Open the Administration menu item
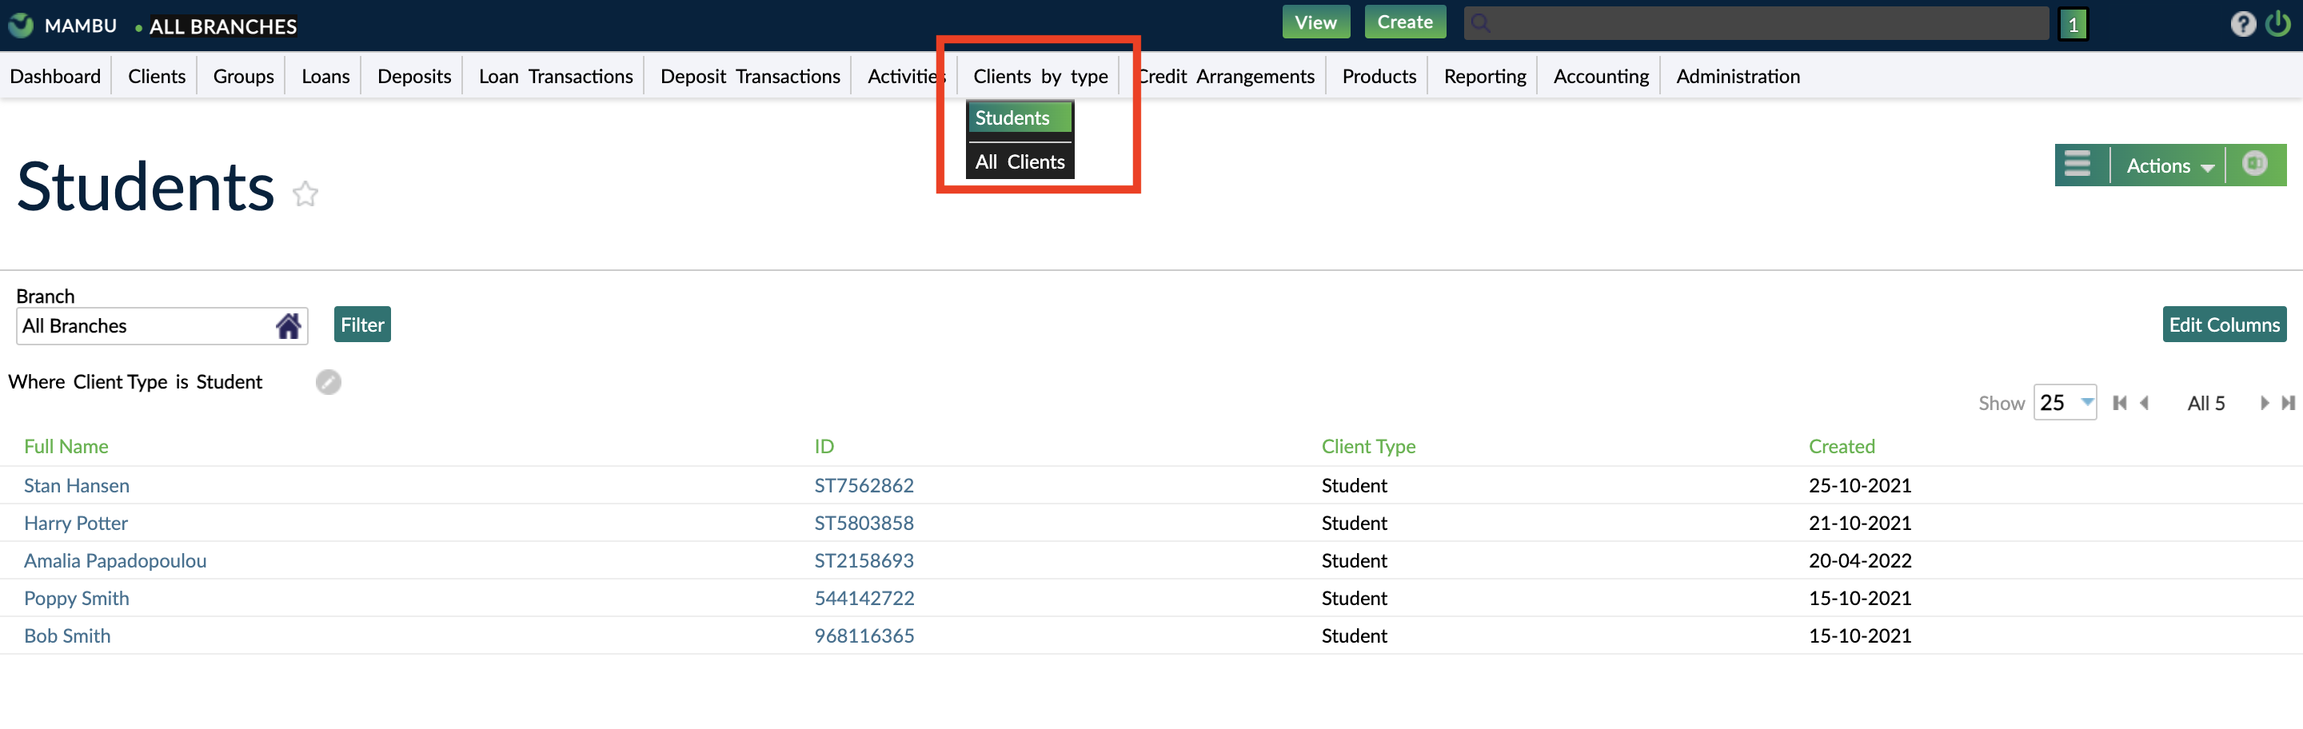 (x=1737, y=76)
